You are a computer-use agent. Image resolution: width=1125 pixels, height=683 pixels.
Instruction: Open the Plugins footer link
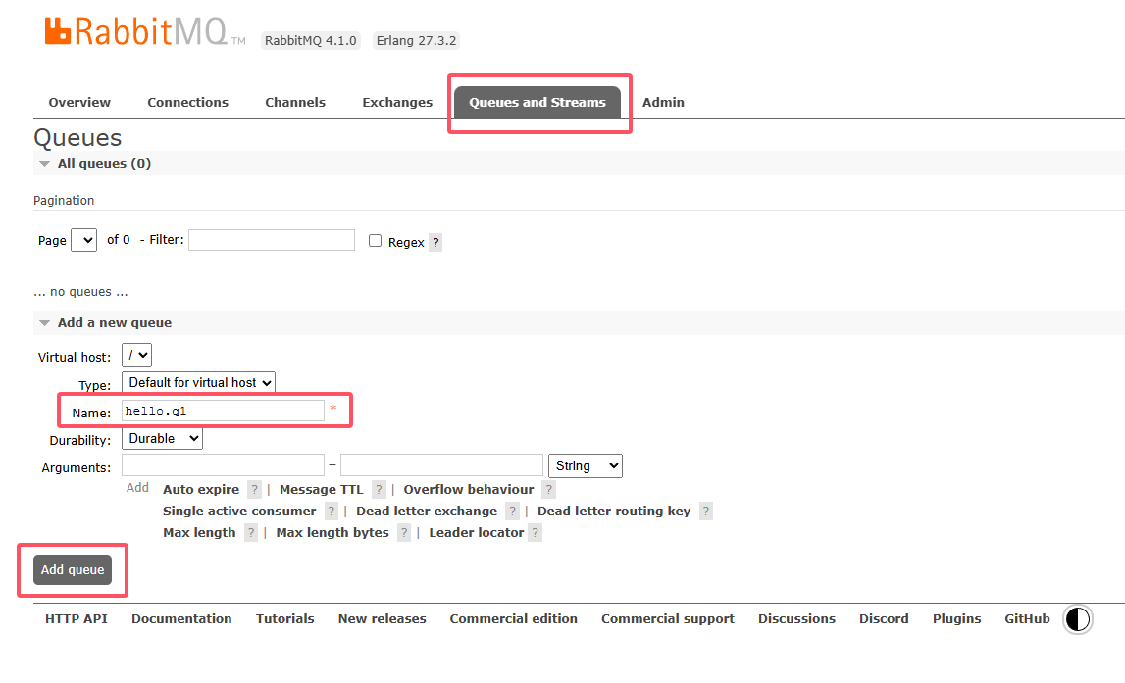[x=956, y=618]
